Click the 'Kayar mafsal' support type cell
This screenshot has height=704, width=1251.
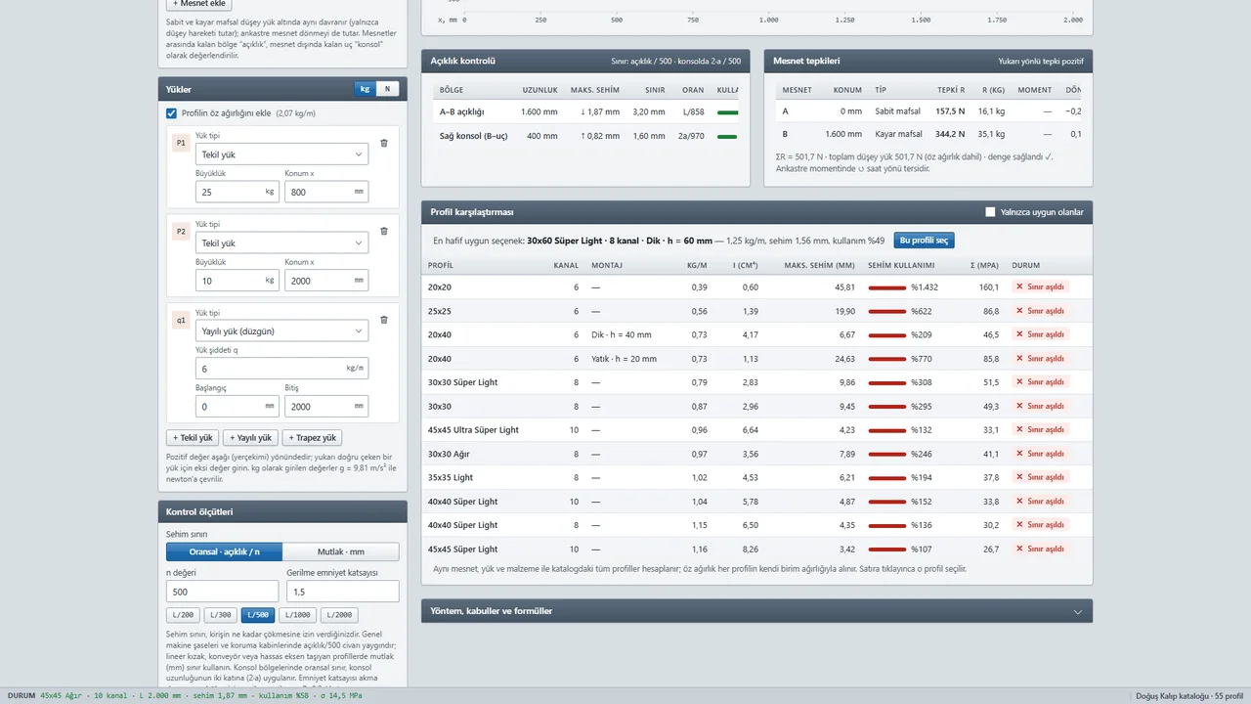(898, 134)
